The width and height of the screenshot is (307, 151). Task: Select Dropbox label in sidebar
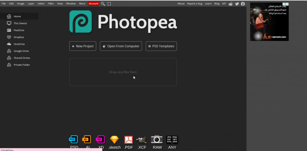pos(19,37)
